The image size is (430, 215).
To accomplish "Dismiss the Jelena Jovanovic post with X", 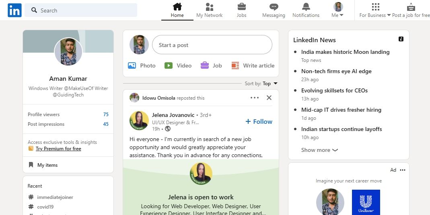I will pyautogui.click(x=269, y=98).
